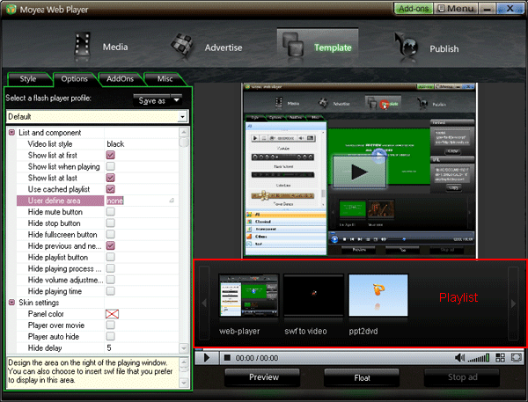Toggle Show list at first checkbox
The image size is (528, 402).
[111, 155]
